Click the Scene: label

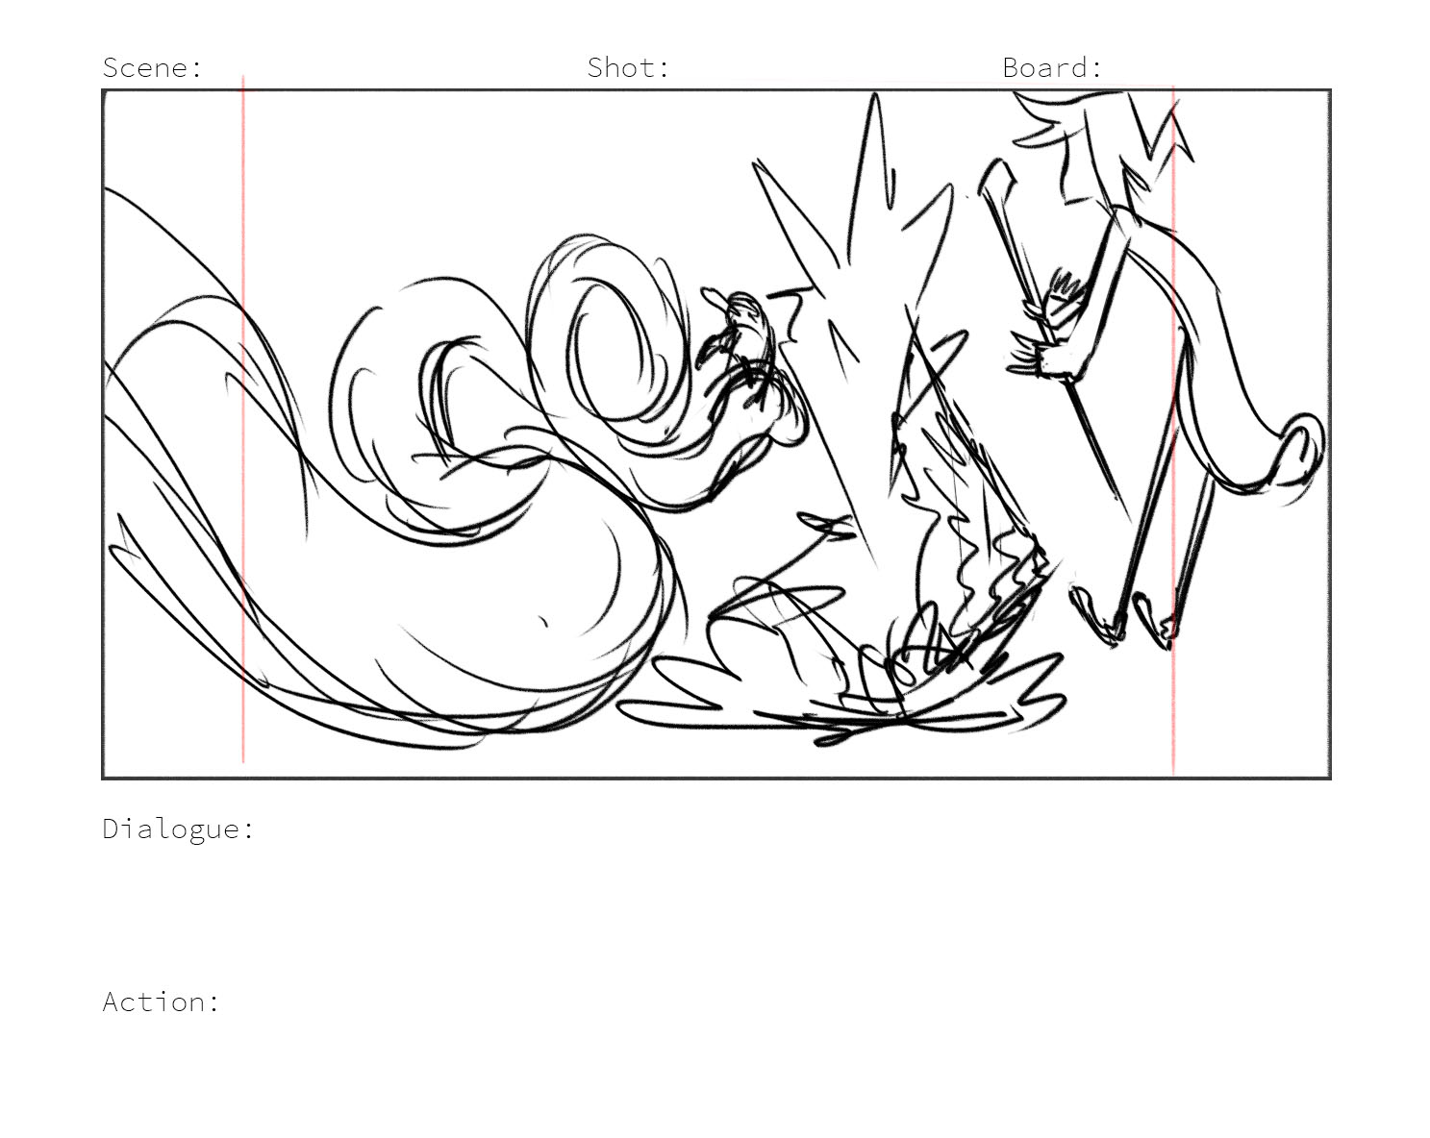(x=153, y=67)
